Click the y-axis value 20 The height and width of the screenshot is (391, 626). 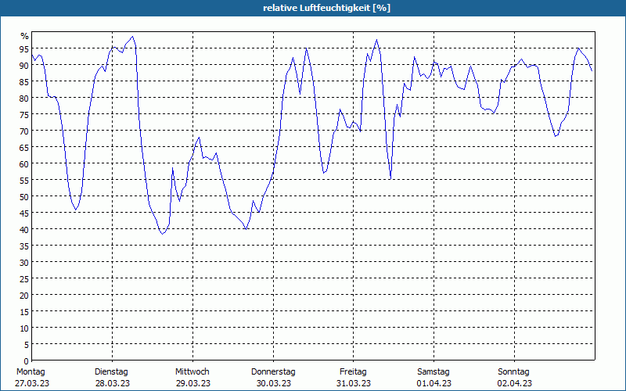point(24,295)
